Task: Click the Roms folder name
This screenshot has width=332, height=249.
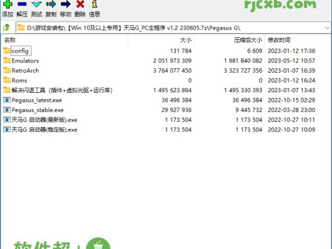Action: 20,80
